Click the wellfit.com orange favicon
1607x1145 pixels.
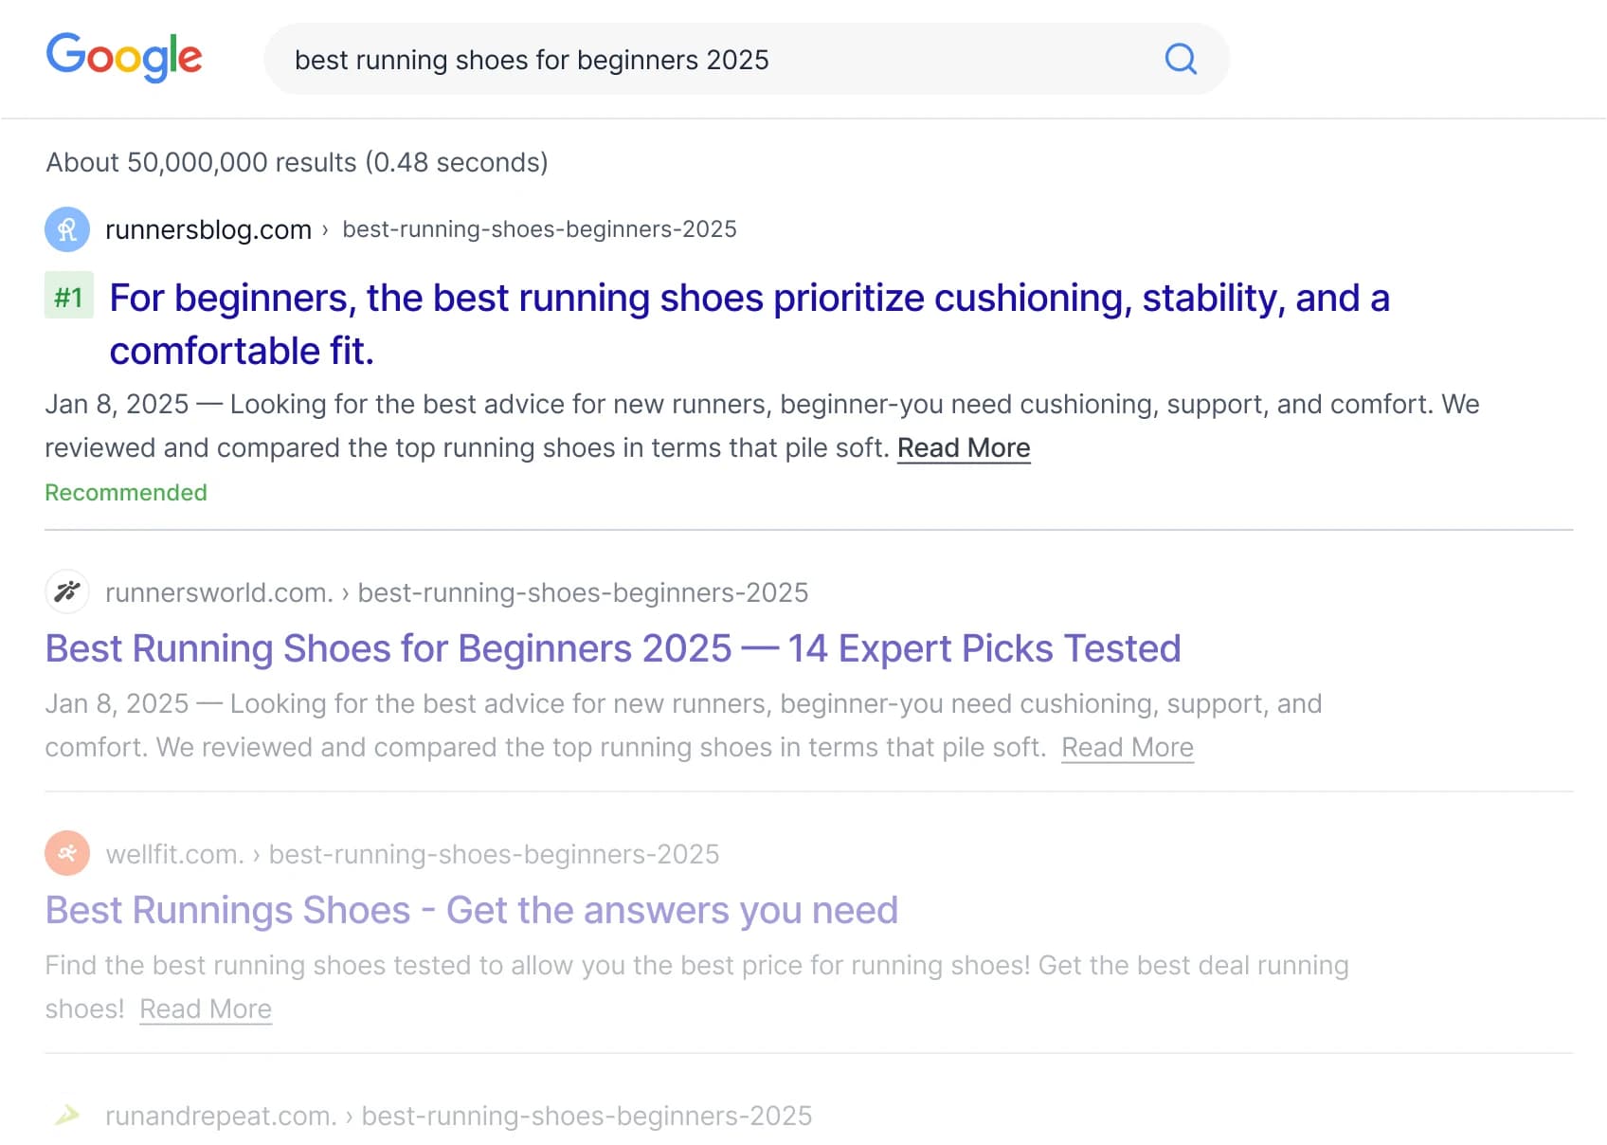click(67, 854)
